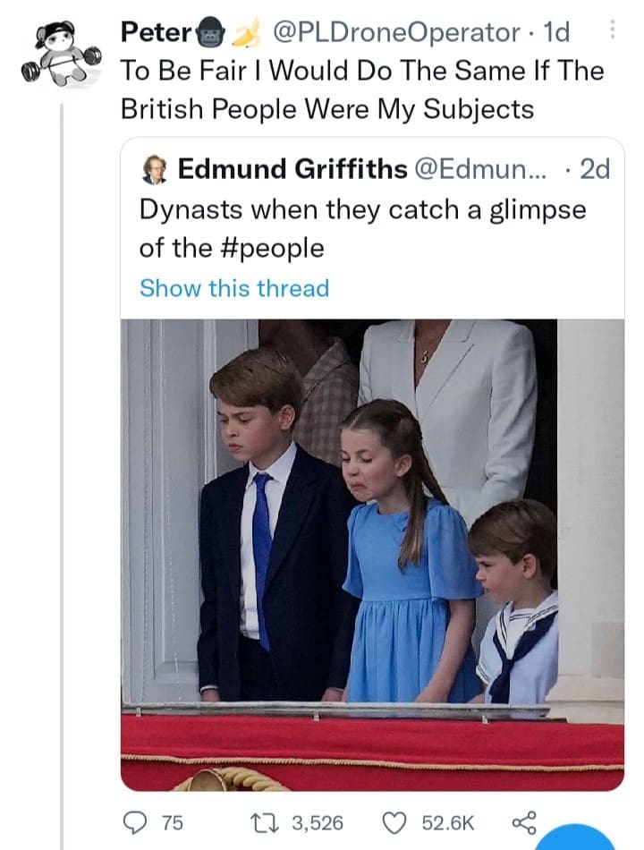Tap the reply speech bubble icon
Image resolution: width=644 pixels, height=850 pixels.
[x=134, y=822]
